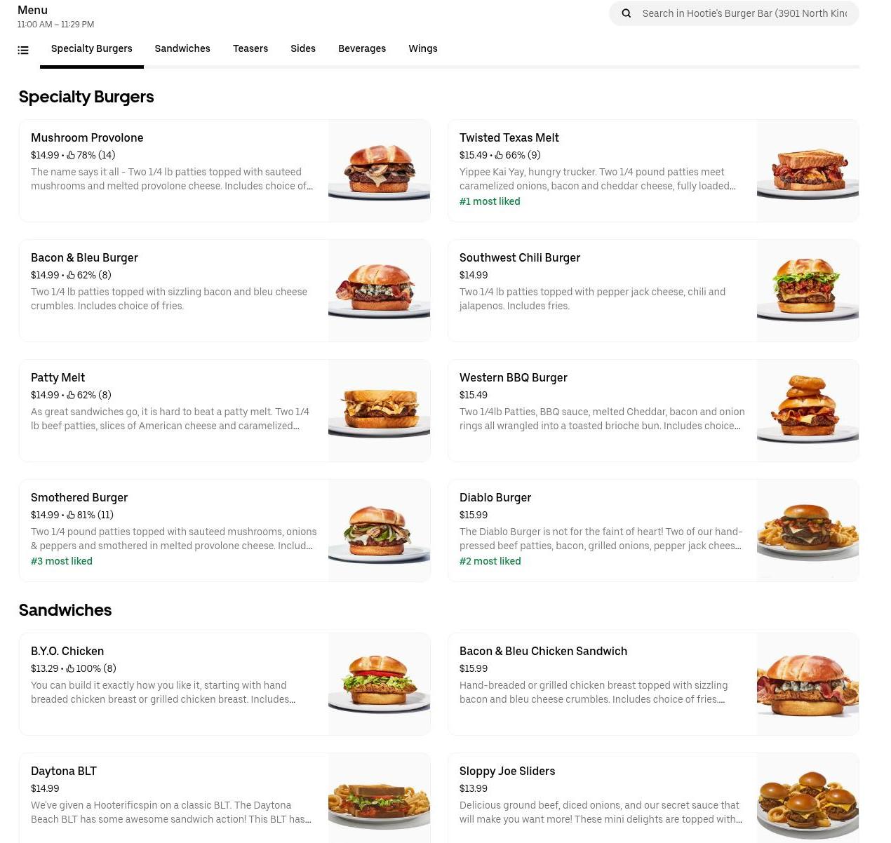Open the menu category list icon
Image resolution: width=891 pixels, height=843 pixels.
click(x=23, y=50)
